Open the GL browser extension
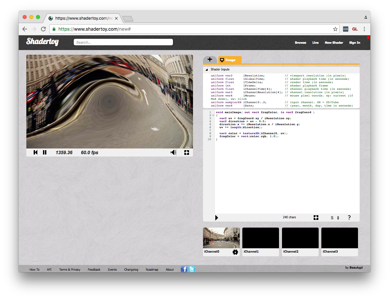This screenshot has width=389, height=299. point(355,29)
